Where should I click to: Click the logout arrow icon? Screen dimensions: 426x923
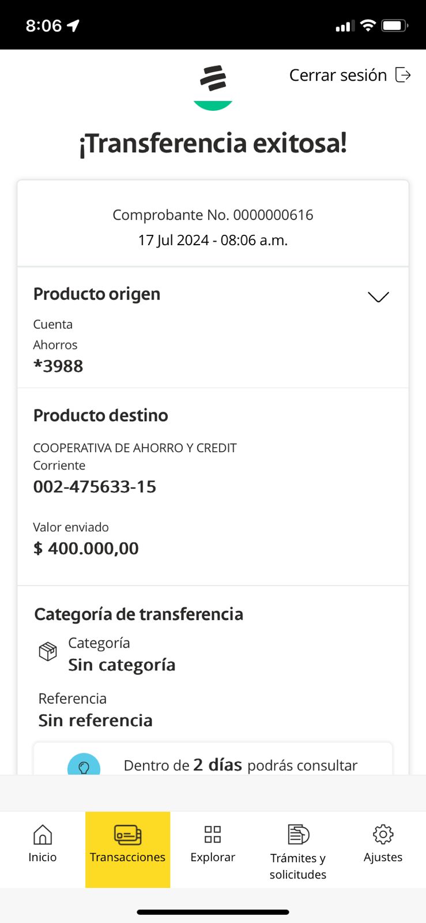[403, 75]
